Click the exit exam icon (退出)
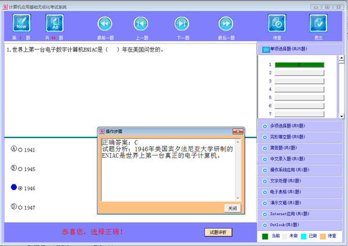The height and width of the screenshot is (246, 348). pyautogui.click(x=318, y=23)
